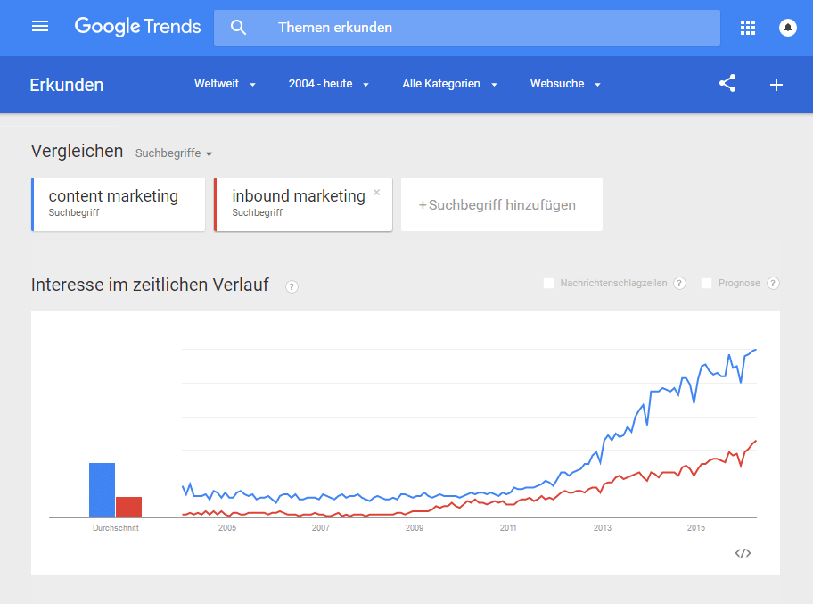The width and height of the screenshot is (813, 604).
Task: Click help icon next to chart title
Action: [x=292, y=286]
